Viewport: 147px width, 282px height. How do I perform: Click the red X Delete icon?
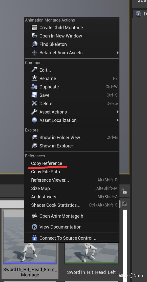(34, 103)
